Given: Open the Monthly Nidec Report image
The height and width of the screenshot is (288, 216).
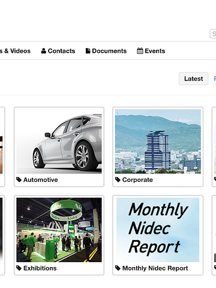Looking at the screenshot, I should pyautogui.click(x=158, y=230).
